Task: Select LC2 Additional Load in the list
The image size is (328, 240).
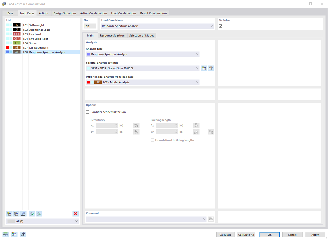Action: (x=42, y=29)
